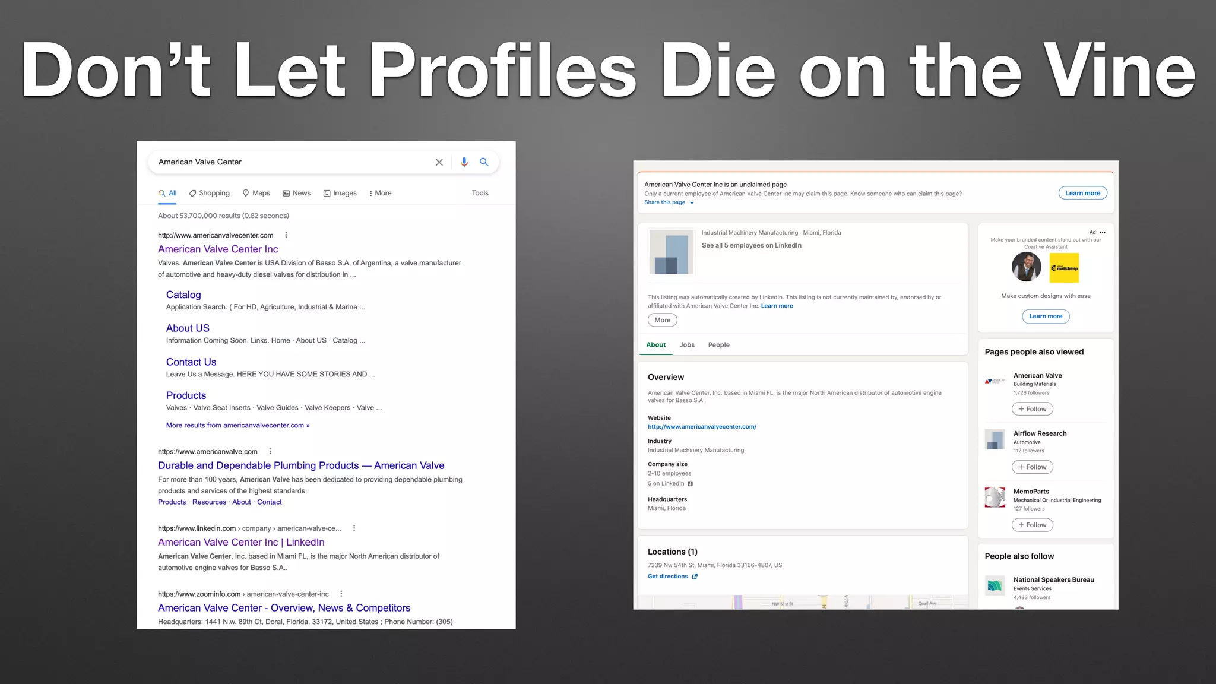Click Learn more button in the ad
Image resolution: width=1216 pixels, height=684 pixels.
coord(1046,316)
